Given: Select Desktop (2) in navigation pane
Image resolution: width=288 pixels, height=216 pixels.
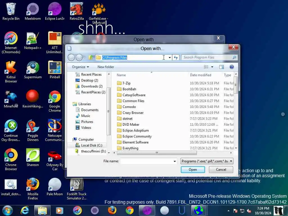Looking at the screenshot, I should [87, 80].
